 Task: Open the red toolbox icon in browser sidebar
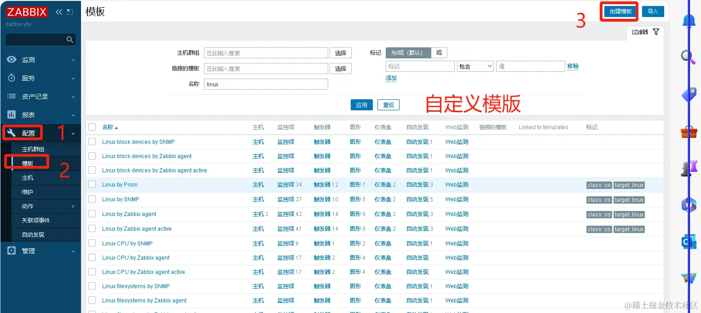coord(689,132)
